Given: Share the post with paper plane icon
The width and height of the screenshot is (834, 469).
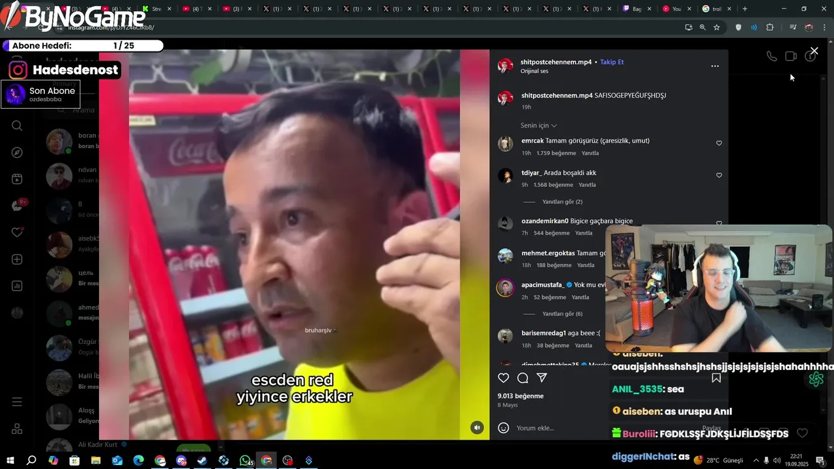Looking at the screenshot, I should pyautogui.click(x=541, y=378).
